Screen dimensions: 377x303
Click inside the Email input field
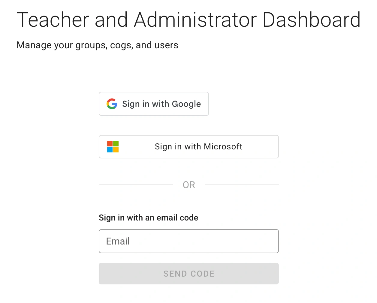pyautogui.click(x=188, y=241)
